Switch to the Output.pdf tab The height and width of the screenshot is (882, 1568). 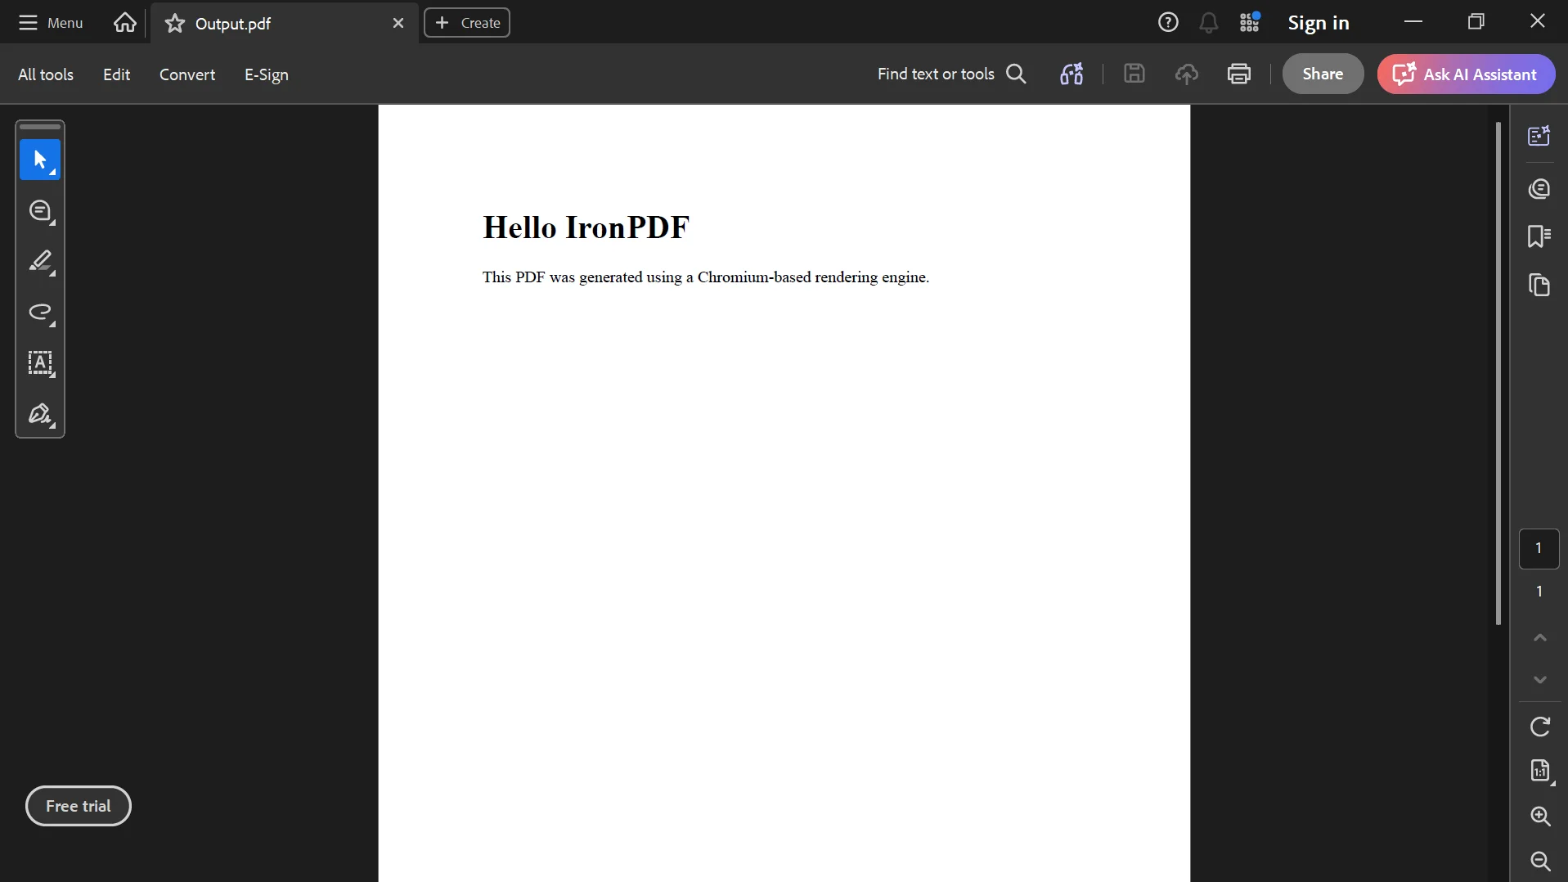point(285,24)
